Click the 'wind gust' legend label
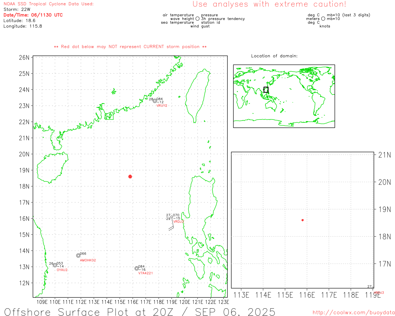 point(200,26)
